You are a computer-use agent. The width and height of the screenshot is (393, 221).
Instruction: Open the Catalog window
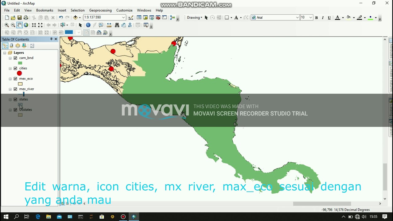(145, 17)
